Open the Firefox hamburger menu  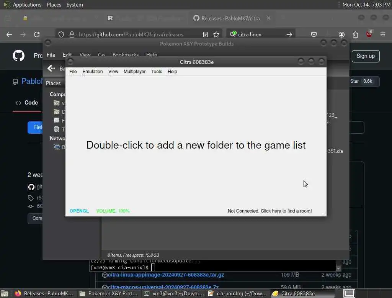click(383, 34)
